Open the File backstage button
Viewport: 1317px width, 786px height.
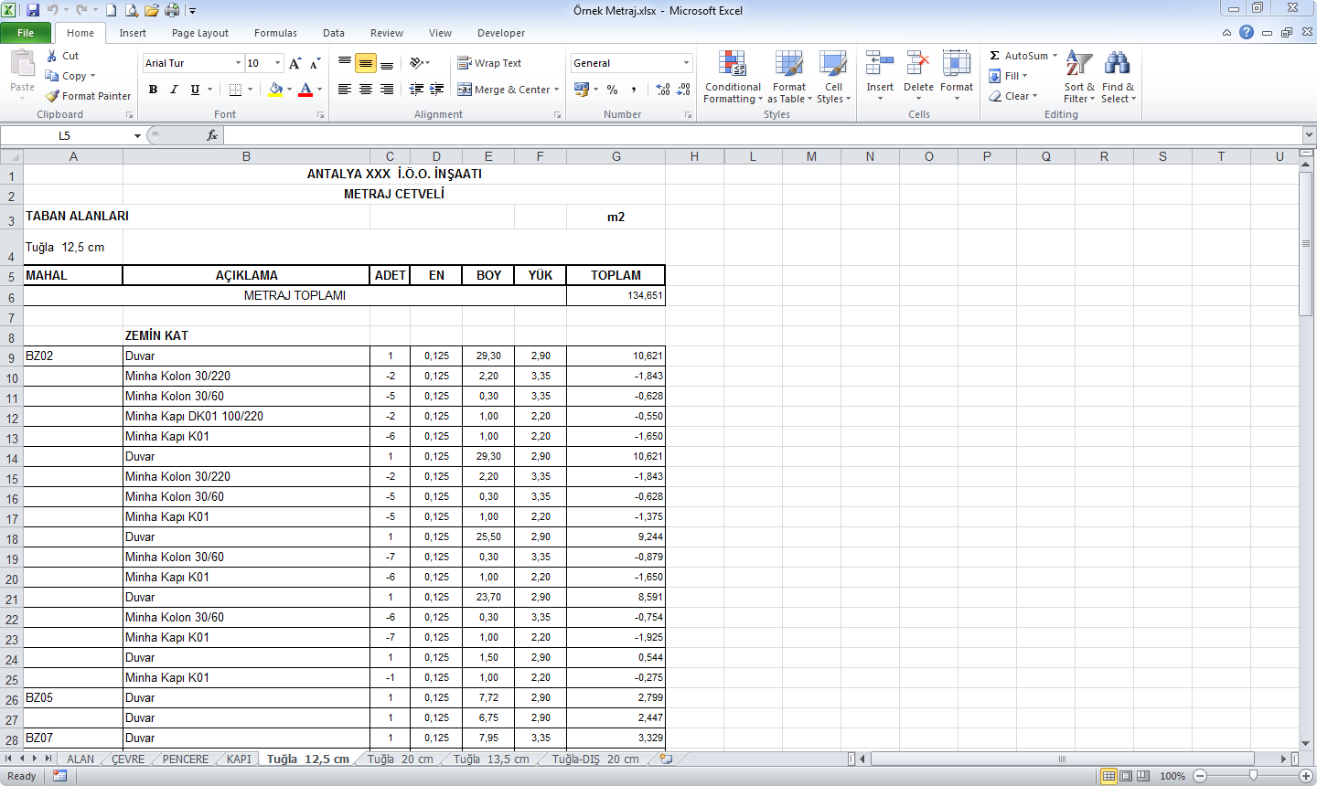(x=26, y=33)
